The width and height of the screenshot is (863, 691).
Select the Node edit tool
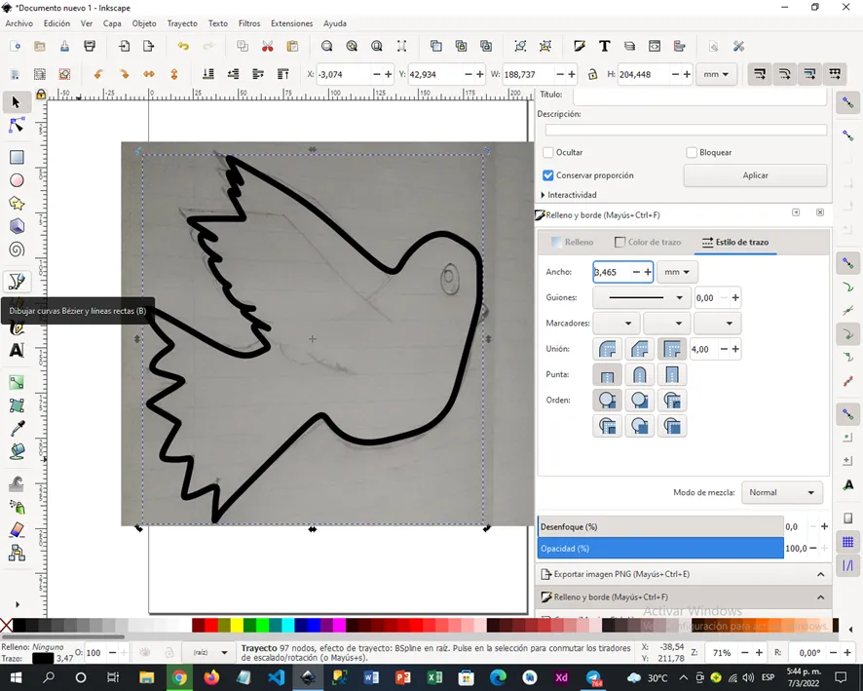[x=17, y=126]
